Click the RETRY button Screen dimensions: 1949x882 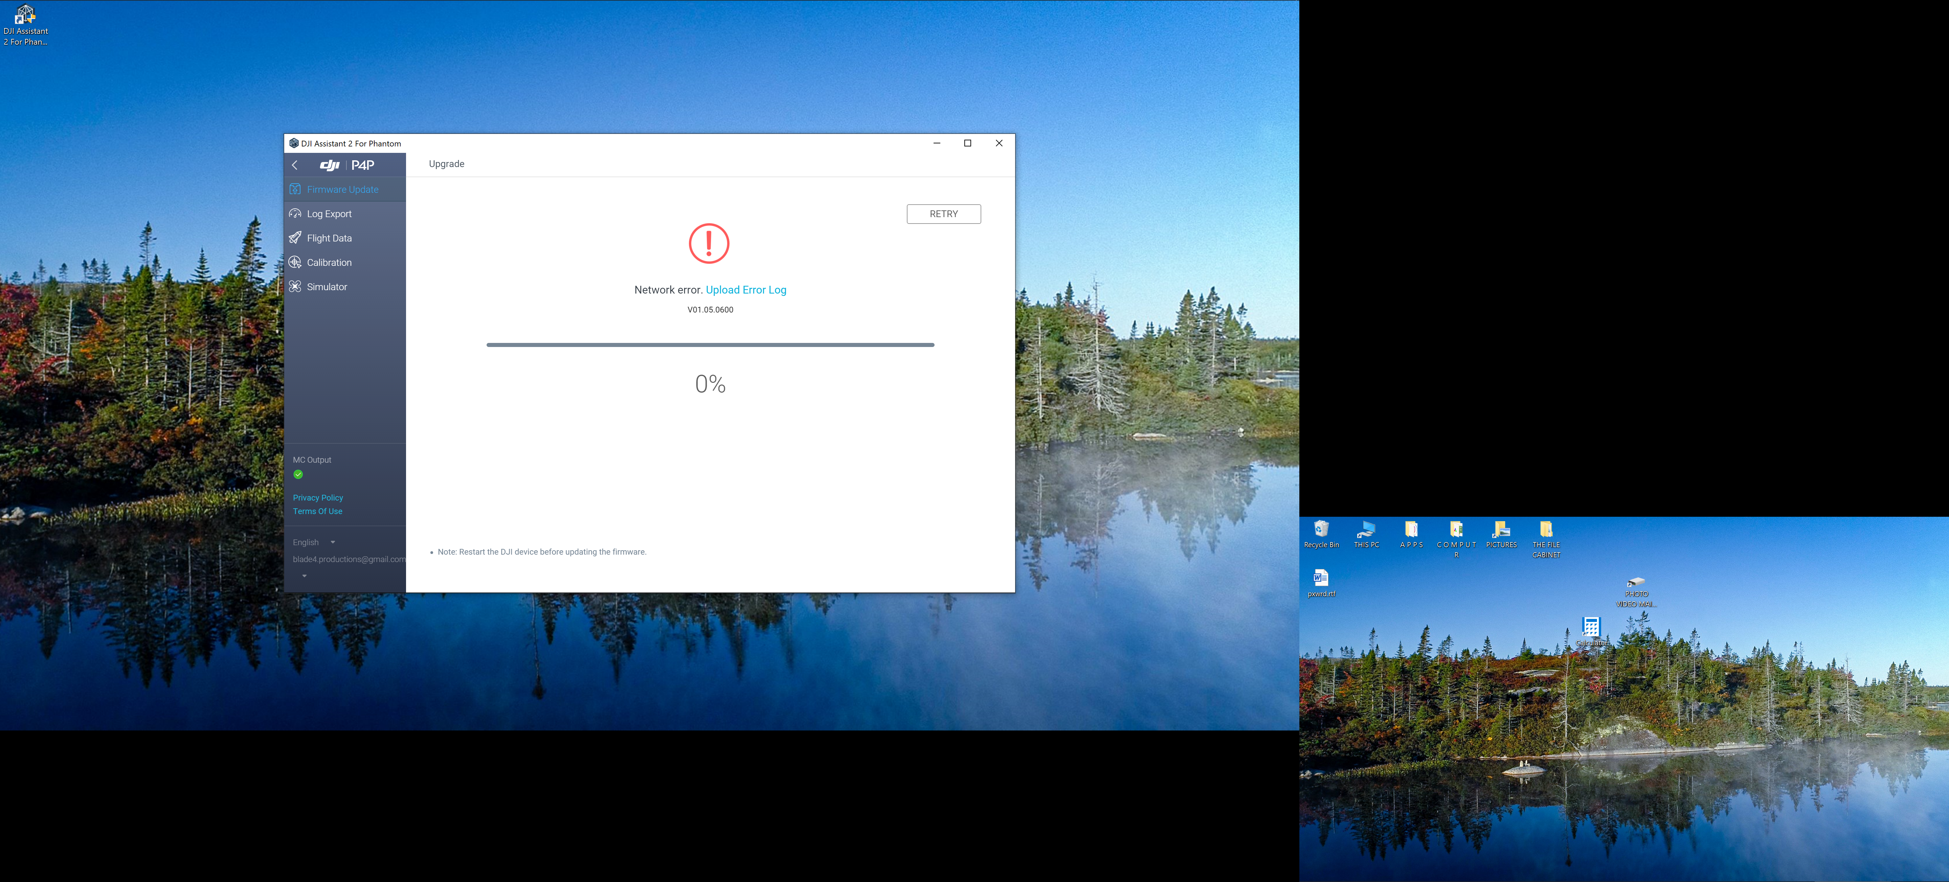point(943,214)
